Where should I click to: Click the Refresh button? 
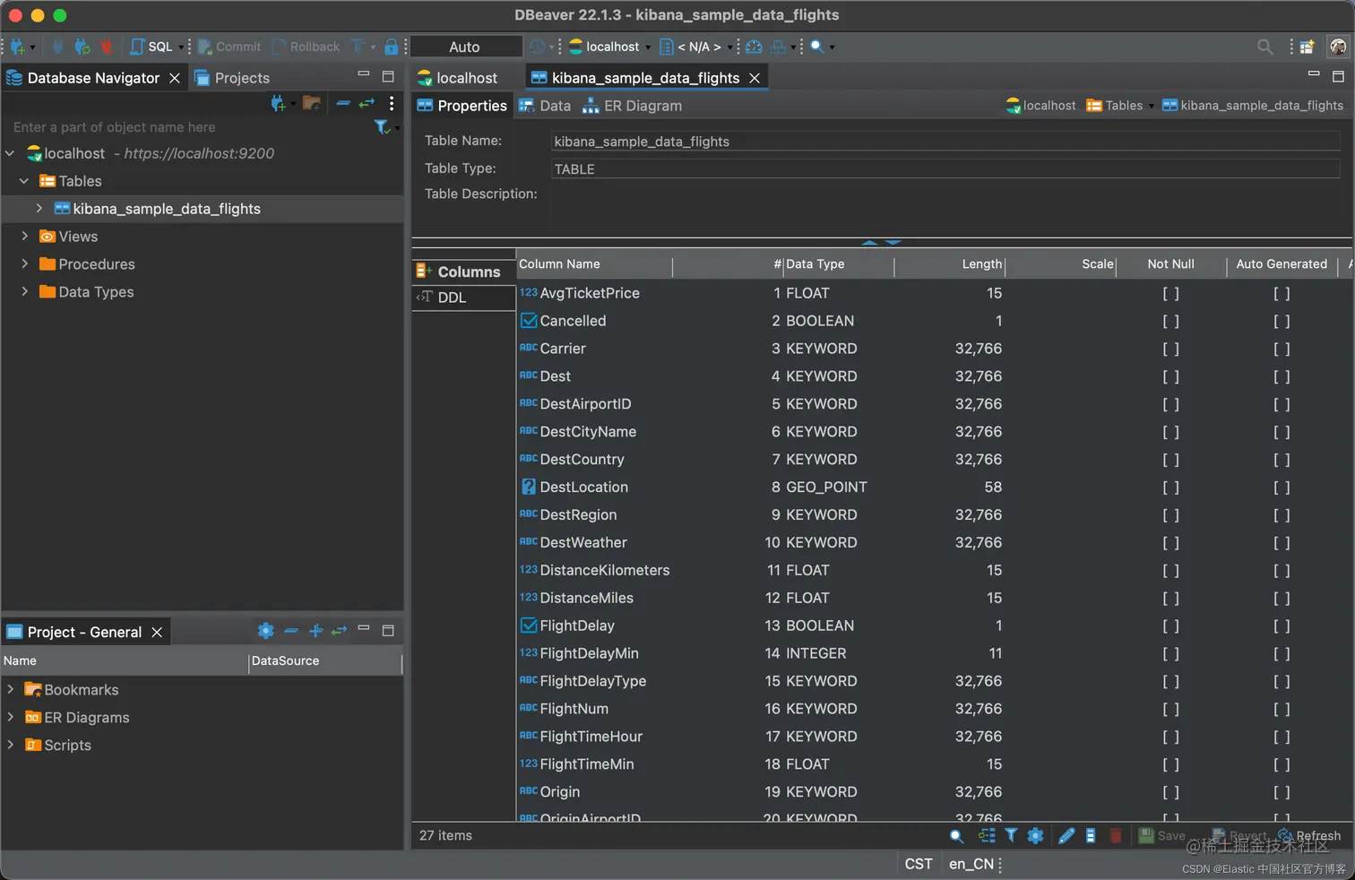click(x=1309, y=836)
